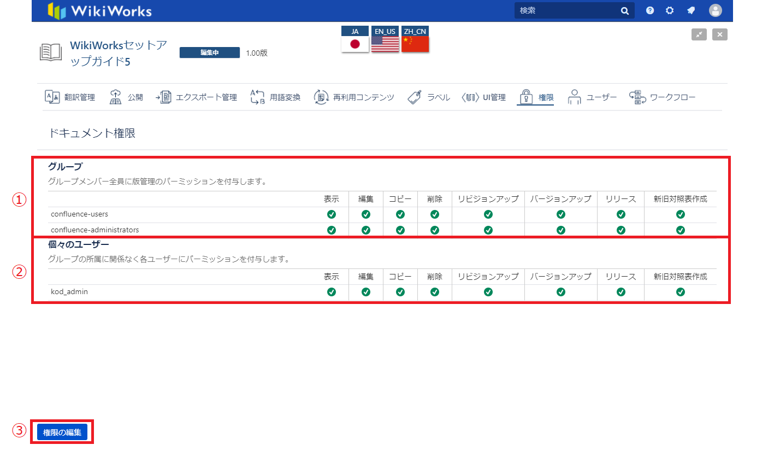The image size is (780, 468).
Task: Click the 権限の編集 button
Action: click(62, 432)
